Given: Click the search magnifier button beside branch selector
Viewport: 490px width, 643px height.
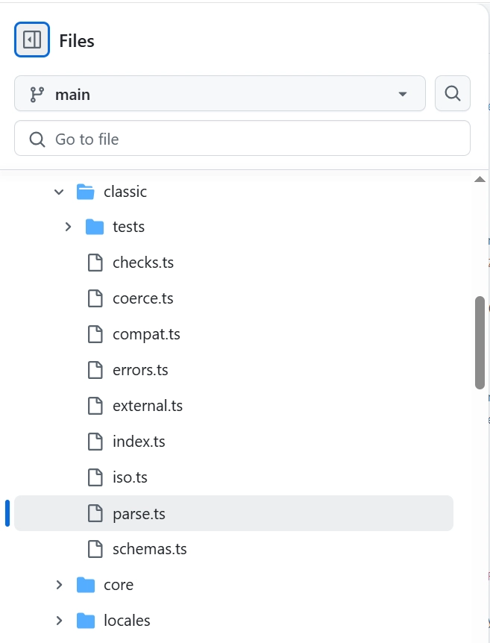Looking at the screenshot, I should [452, 93].
